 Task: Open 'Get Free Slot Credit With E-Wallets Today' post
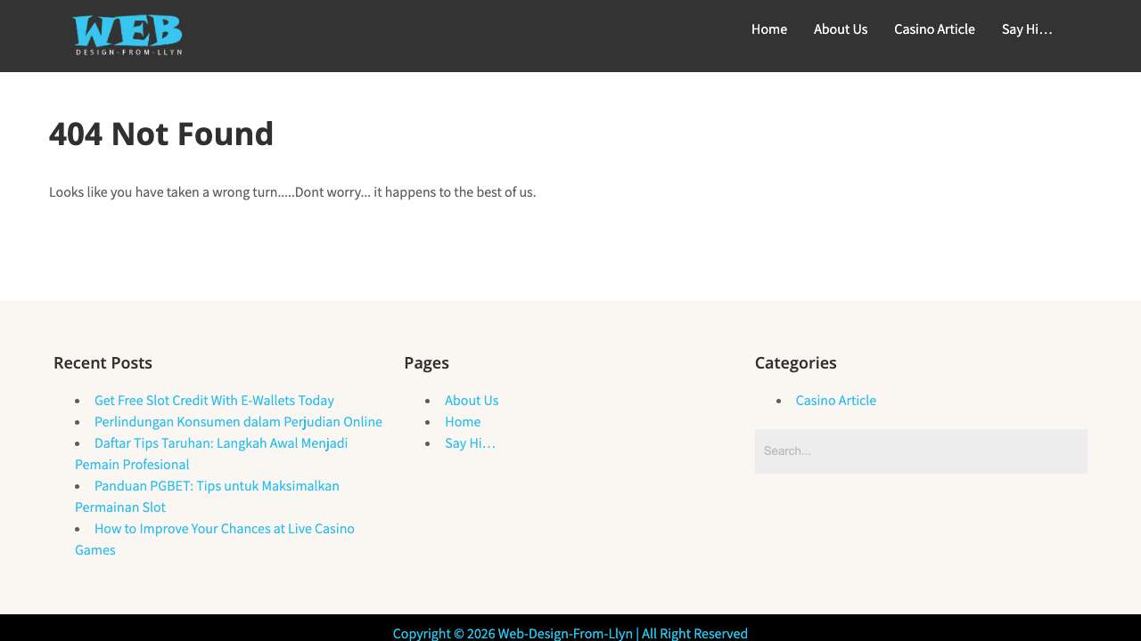[214, 401]
